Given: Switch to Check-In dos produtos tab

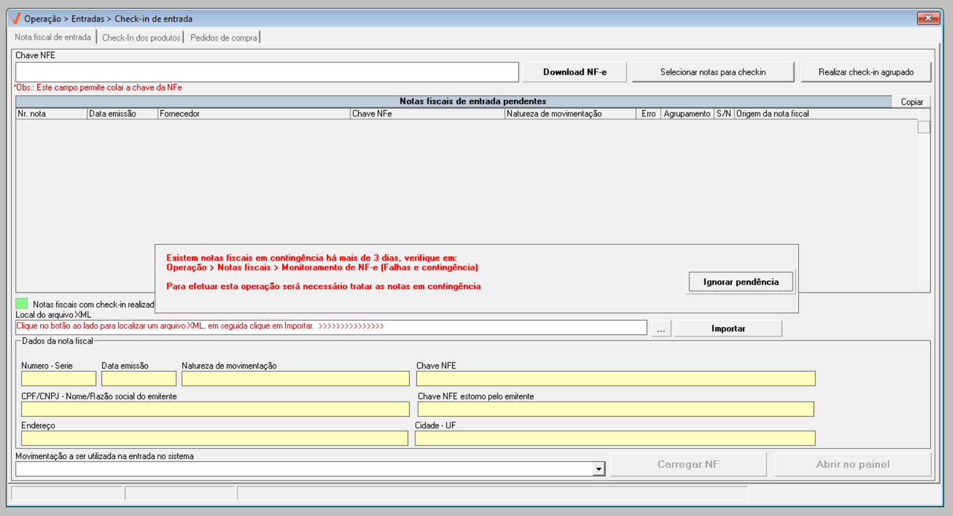Looking at the screenshot, I should pos(141,38).
